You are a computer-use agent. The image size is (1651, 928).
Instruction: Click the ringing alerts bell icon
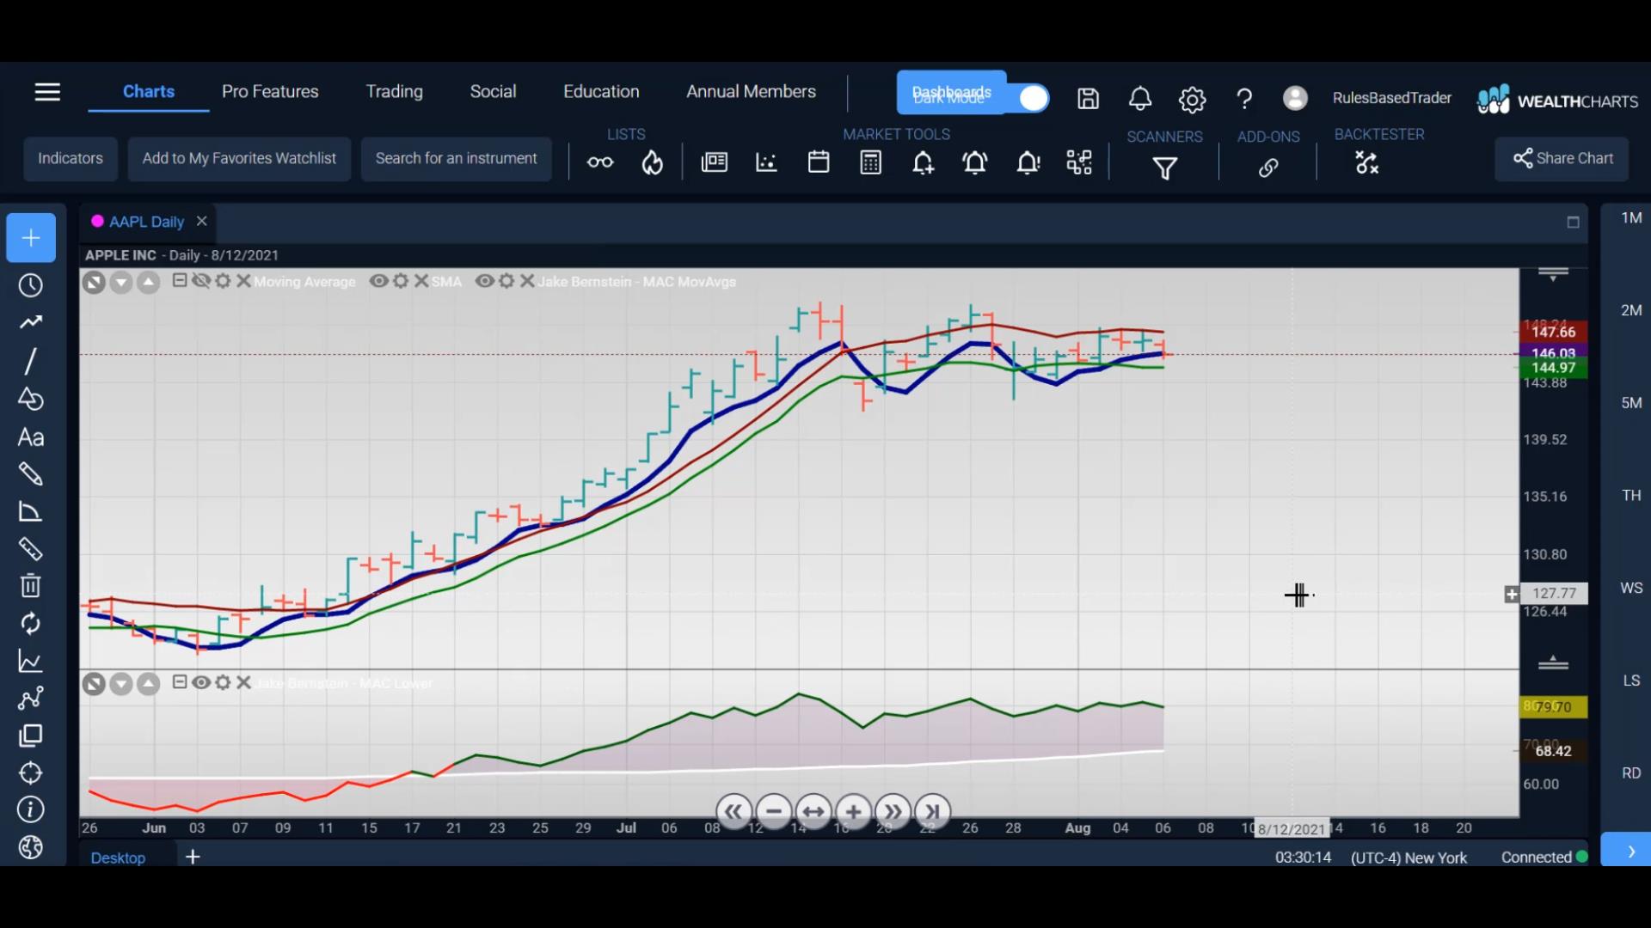click(975, 162)
